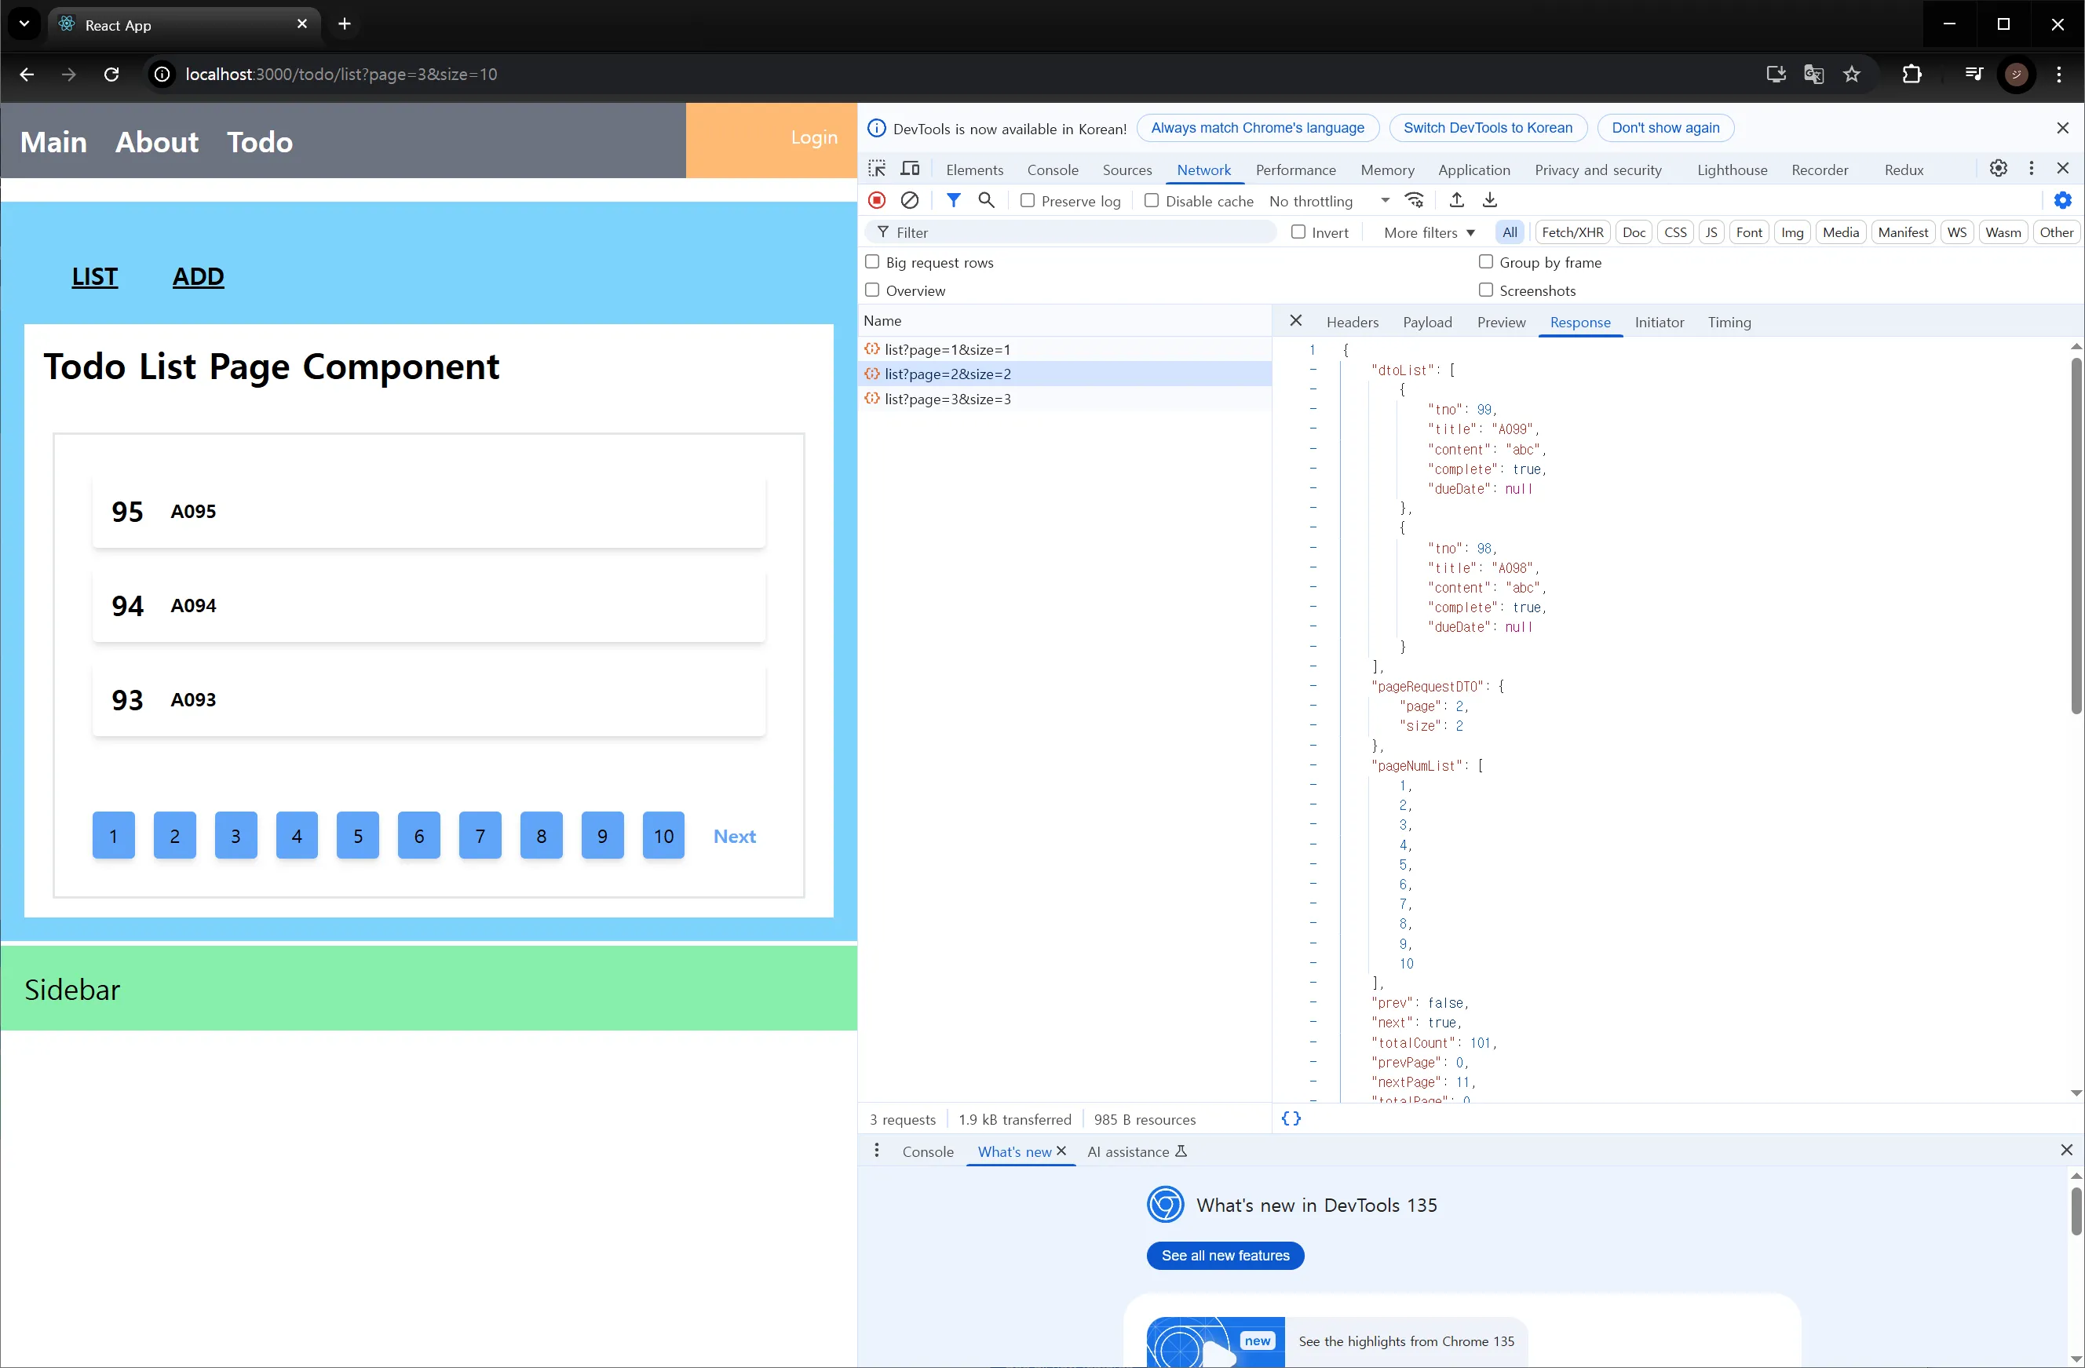Open network conditions wifi icon
The width and height of the screenshot is (2085, 1368).
coord(1415,201)
